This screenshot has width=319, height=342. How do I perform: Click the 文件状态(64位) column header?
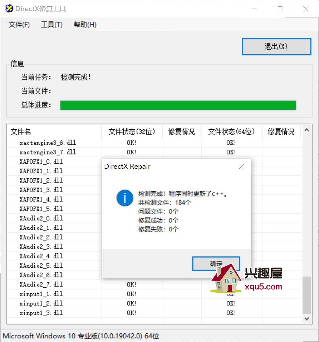pos(231,132)
